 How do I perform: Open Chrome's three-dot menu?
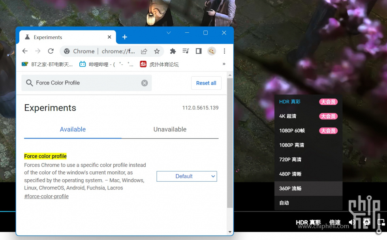point(224,51)
